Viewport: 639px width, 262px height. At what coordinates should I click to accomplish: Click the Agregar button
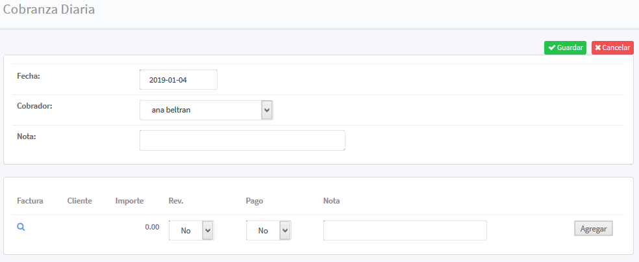[x=594, y=228]
